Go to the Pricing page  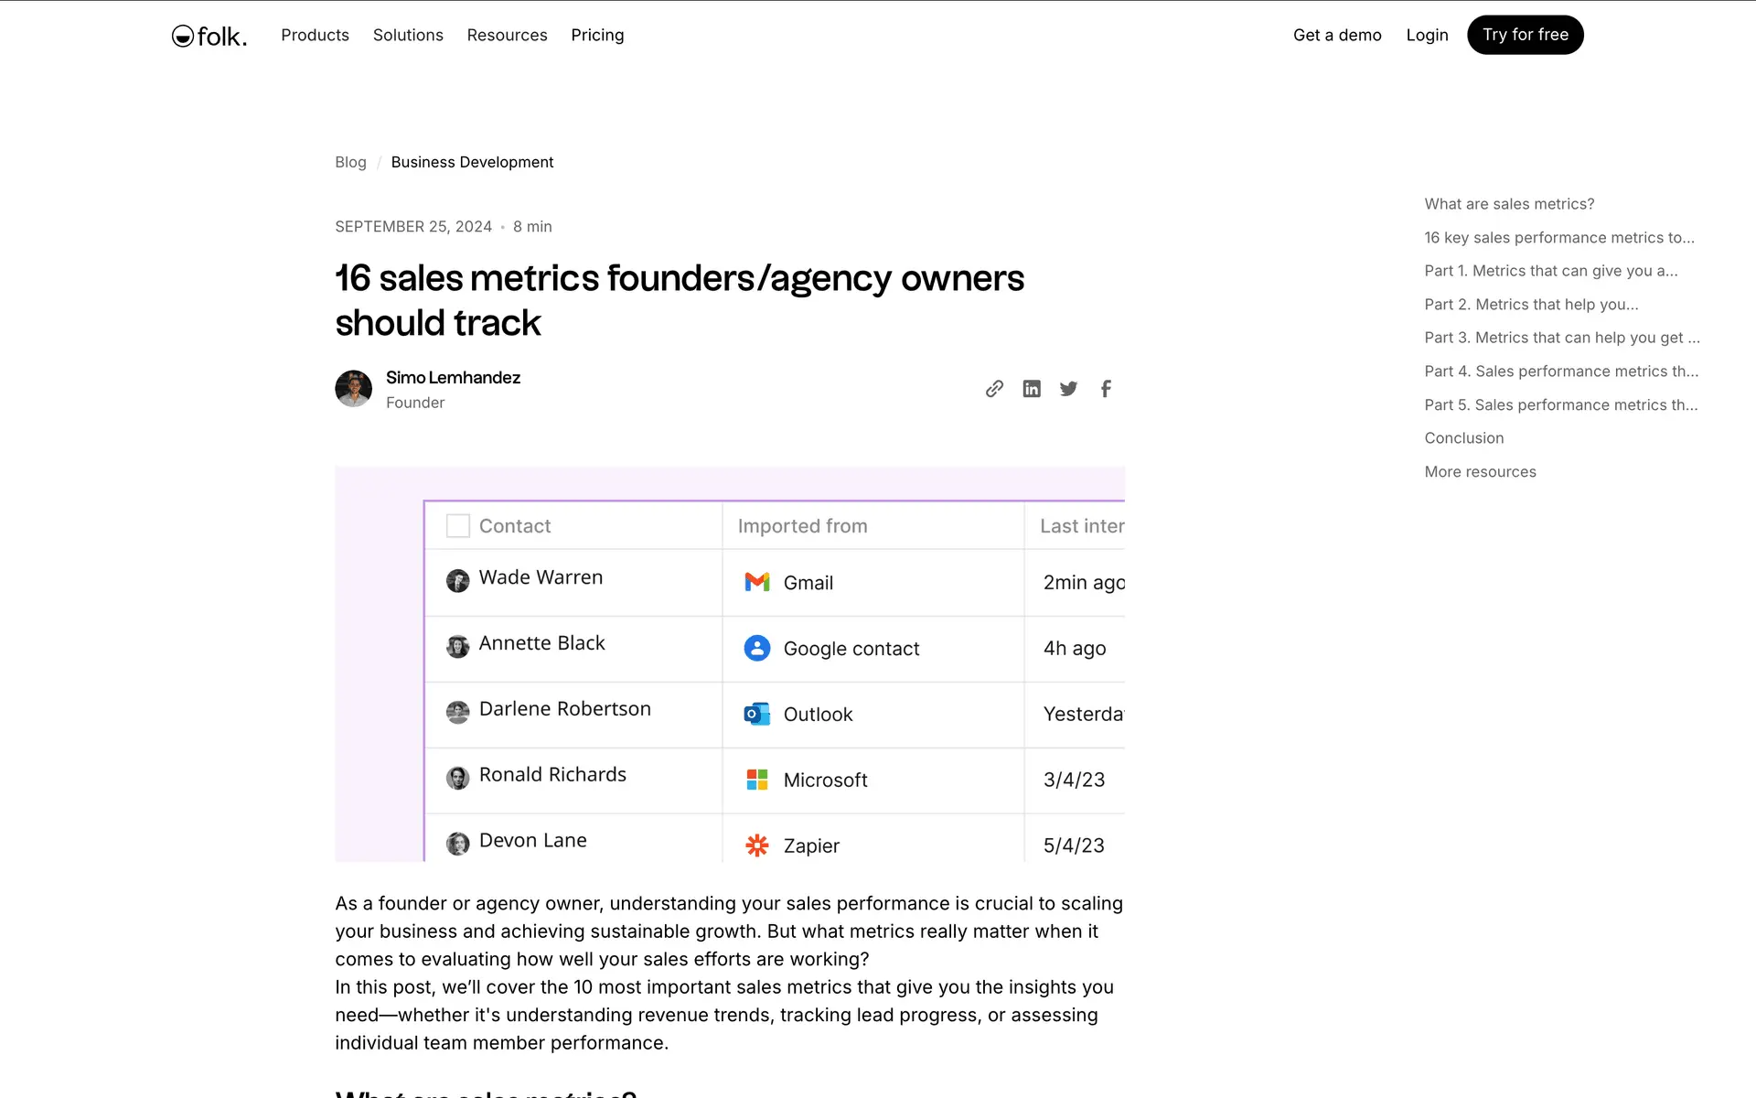pyautogui.click(x=597, y=35)
